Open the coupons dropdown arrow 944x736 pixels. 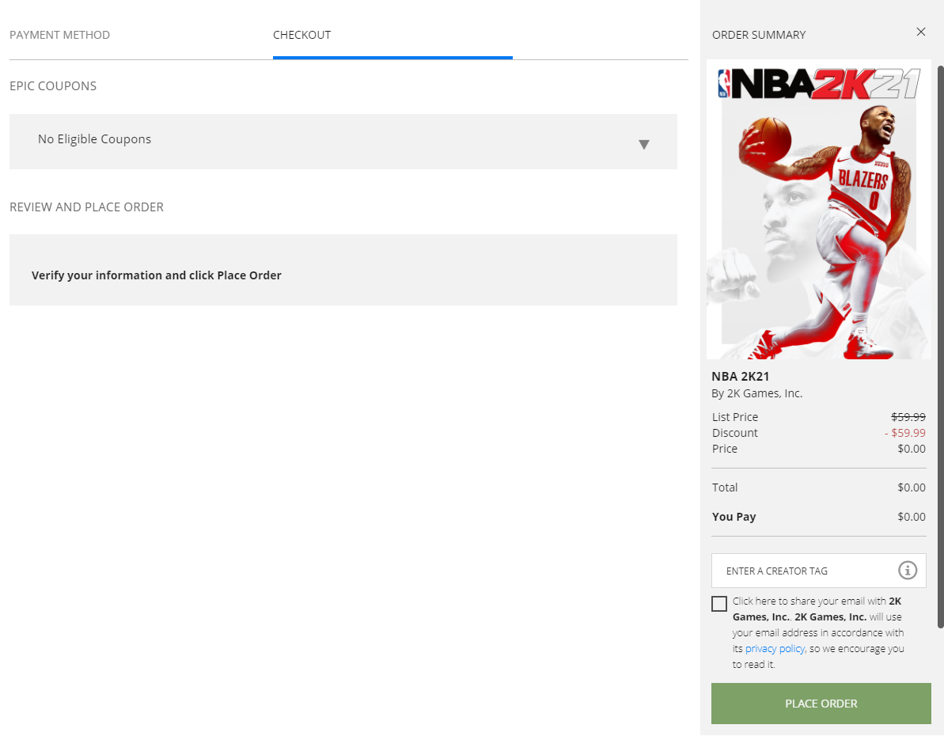[643, 145]
